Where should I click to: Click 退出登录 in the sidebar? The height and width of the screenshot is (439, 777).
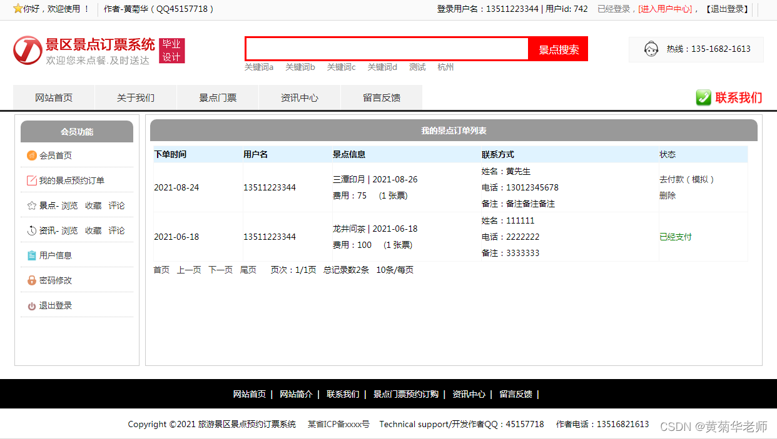pyautogui.click(x=56, y=305)
